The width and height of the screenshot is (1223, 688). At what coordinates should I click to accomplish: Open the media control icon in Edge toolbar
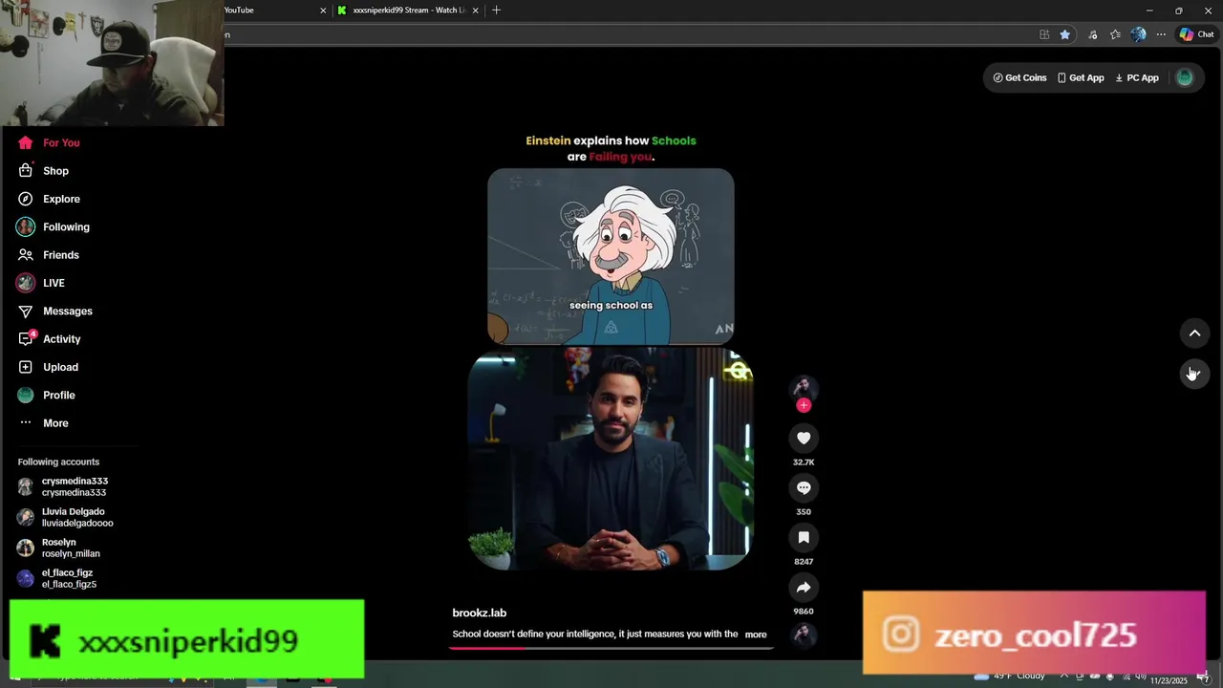(x=1093, y=34)
